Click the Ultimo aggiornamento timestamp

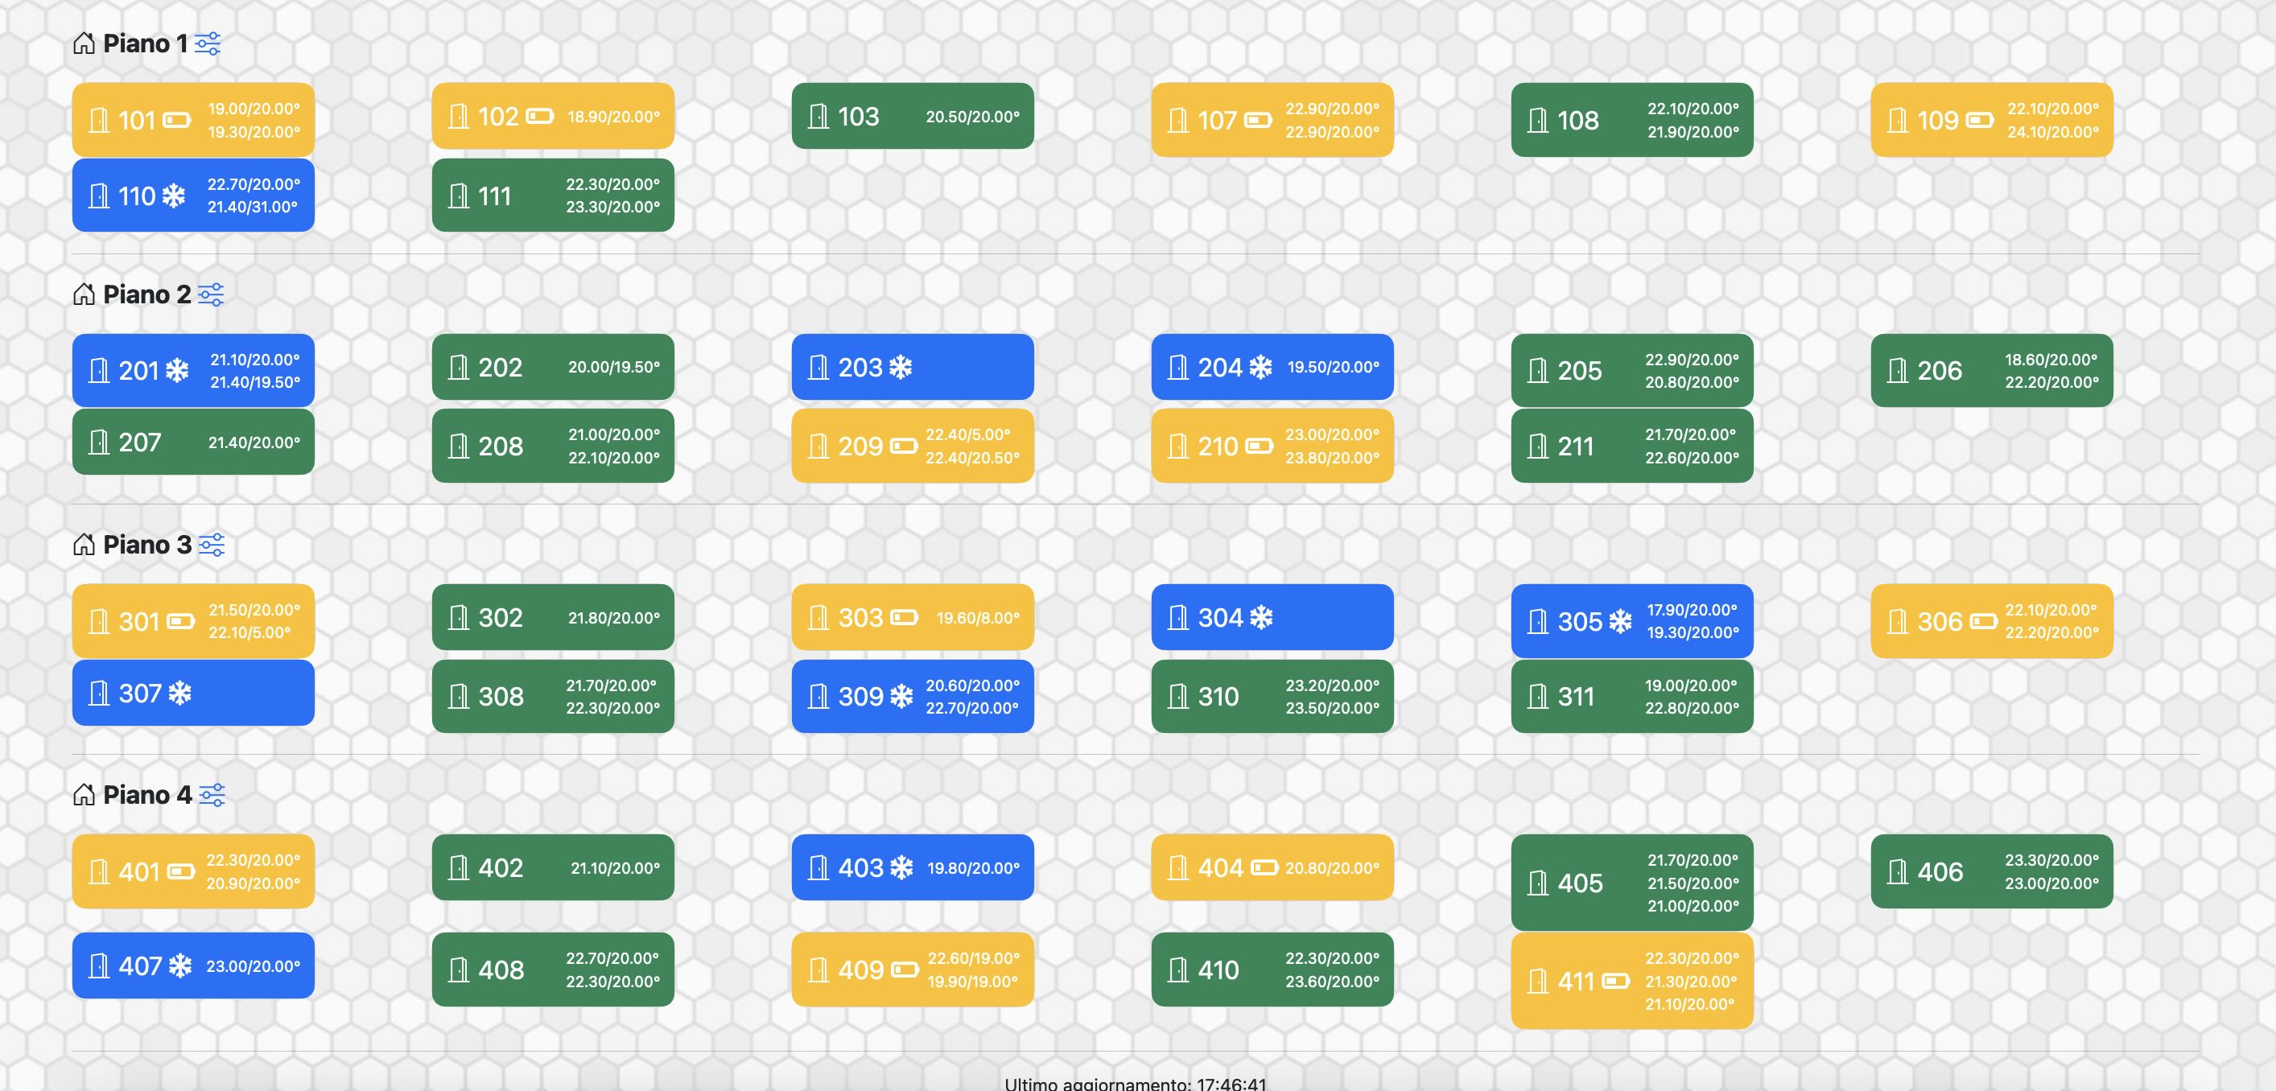[1136, 1083]
